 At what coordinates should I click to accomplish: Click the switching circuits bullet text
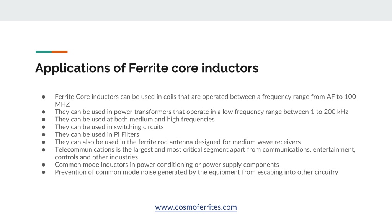(x=109, y=127)
